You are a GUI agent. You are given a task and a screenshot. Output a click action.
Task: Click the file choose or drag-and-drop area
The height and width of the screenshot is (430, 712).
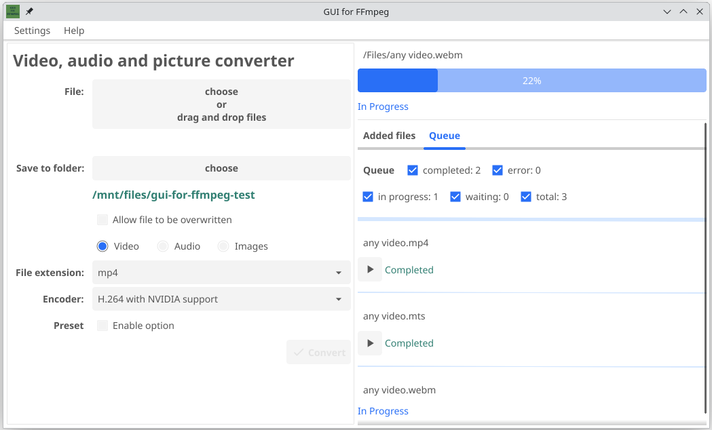pyautogui.click(x=221, y=104)
